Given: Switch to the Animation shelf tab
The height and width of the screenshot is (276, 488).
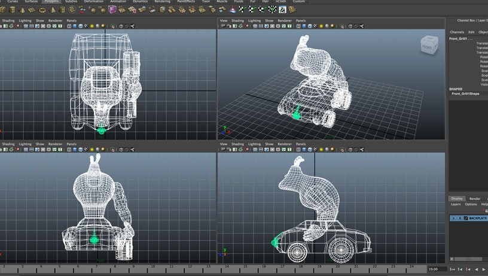Looking at the screenshot, I should tap(118, 2).
